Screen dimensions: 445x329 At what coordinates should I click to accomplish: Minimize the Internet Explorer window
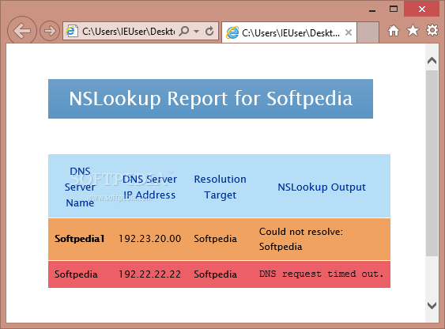(372, 10)
